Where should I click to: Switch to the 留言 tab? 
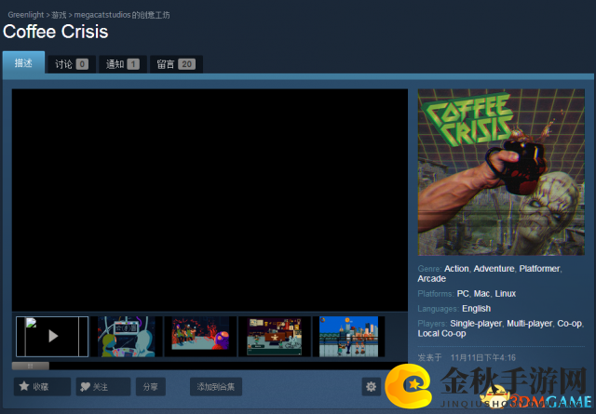coord(176,64)
